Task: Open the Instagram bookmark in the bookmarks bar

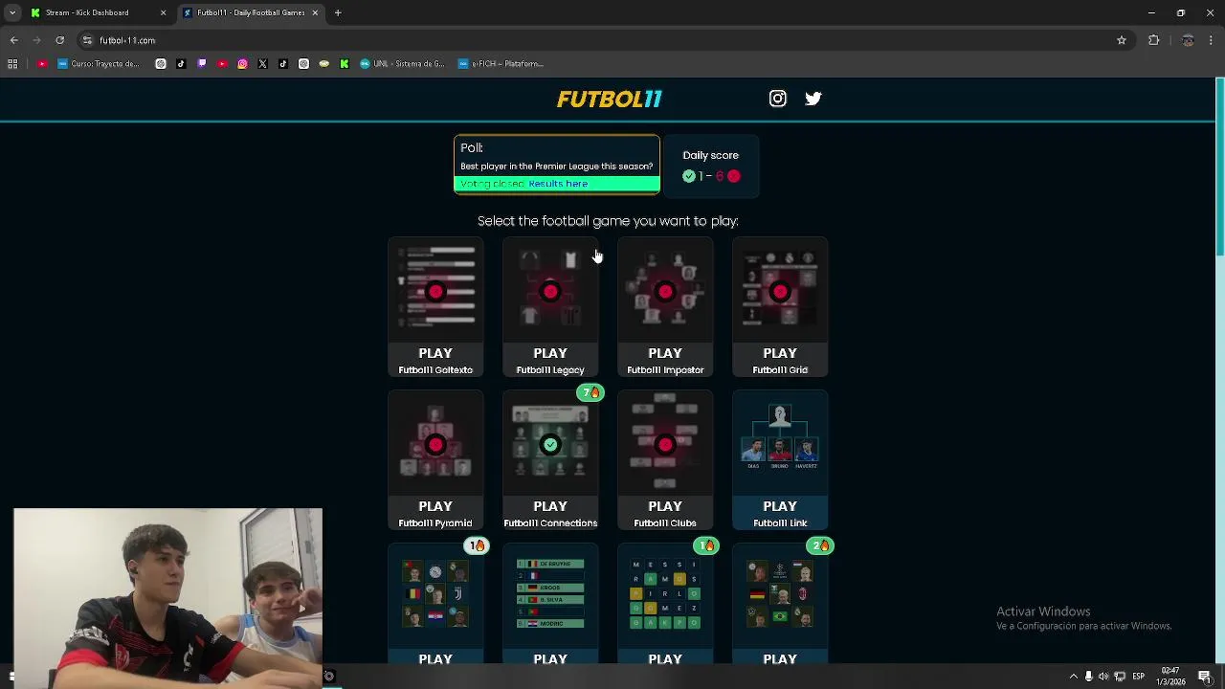Action: [242, 64]
